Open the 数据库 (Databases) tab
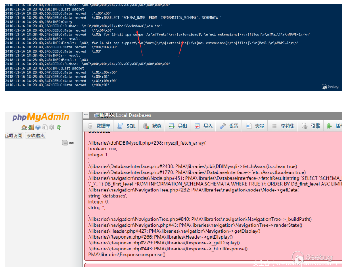The width and height of the screenshot is (344, 271). pyautogui.click(x=99, y=126)
